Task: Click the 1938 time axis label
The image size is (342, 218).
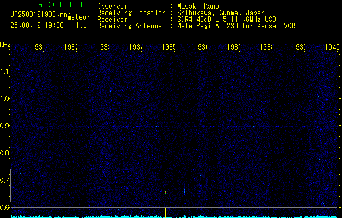Action: tap(267, 47)
